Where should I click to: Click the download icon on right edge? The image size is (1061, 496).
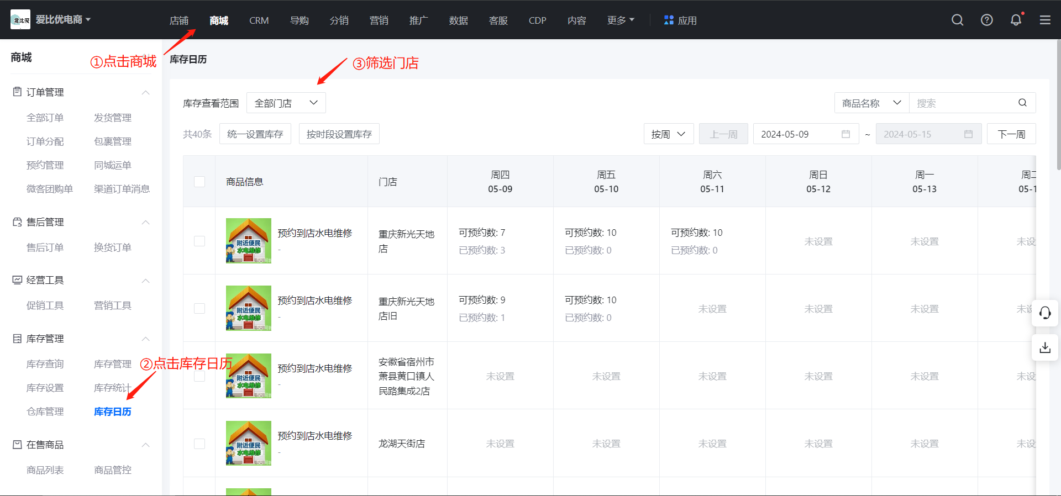coord(1045,347)
